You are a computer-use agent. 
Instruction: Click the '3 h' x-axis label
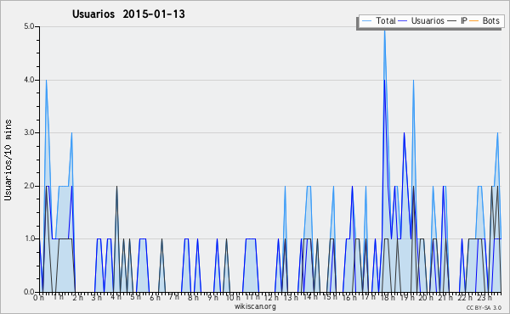97,297
